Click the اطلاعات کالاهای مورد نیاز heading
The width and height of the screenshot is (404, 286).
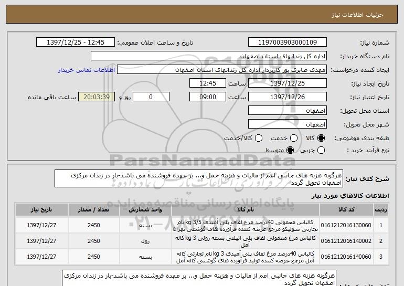click(x=350, y=196)
